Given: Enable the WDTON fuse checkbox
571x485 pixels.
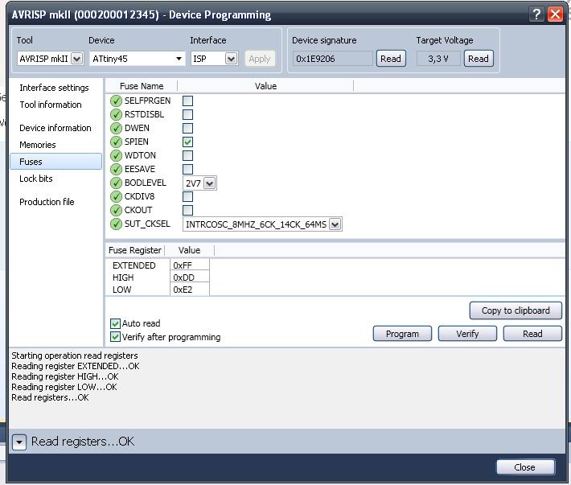Looking at the screenshot, I should click(187, 155).
